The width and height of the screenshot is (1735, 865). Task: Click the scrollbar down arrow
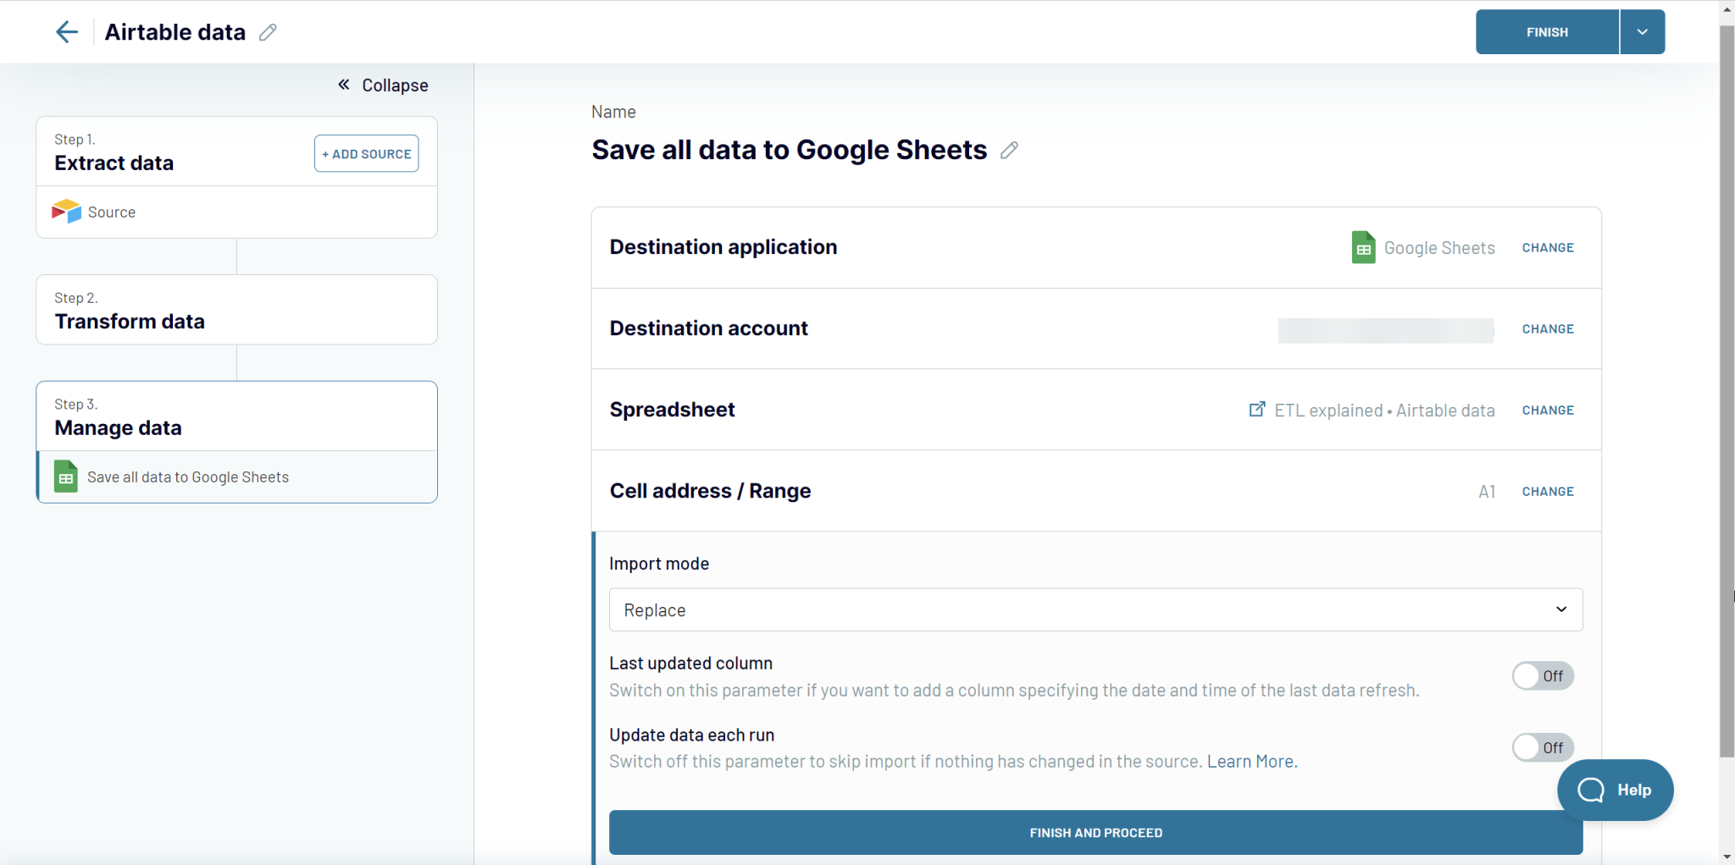pyautogui.click(x=1727, y=857)
